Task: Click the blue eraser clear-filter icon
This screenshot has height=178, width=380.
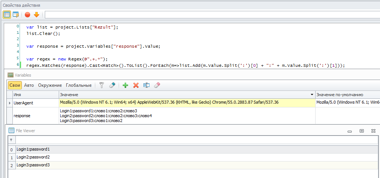Action: click(x=112, y=85)
